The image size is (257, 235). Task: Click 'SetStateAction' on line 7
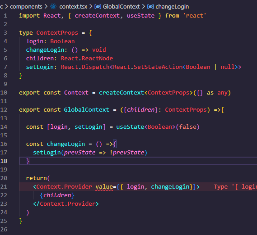(158, 67)
